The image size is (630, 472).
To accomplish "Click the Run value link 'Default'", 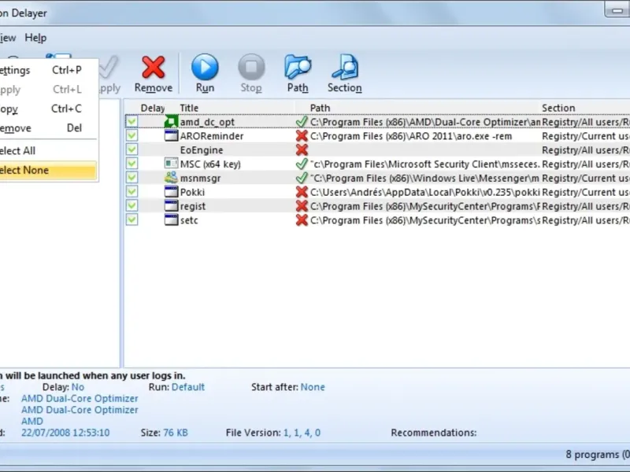I will click(188, 387).
